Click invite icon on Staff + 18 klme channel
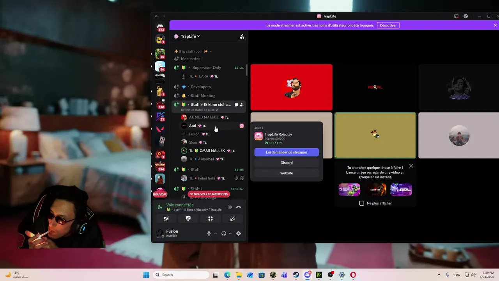This screenshot has height=281, width=499. coord(242,105)
